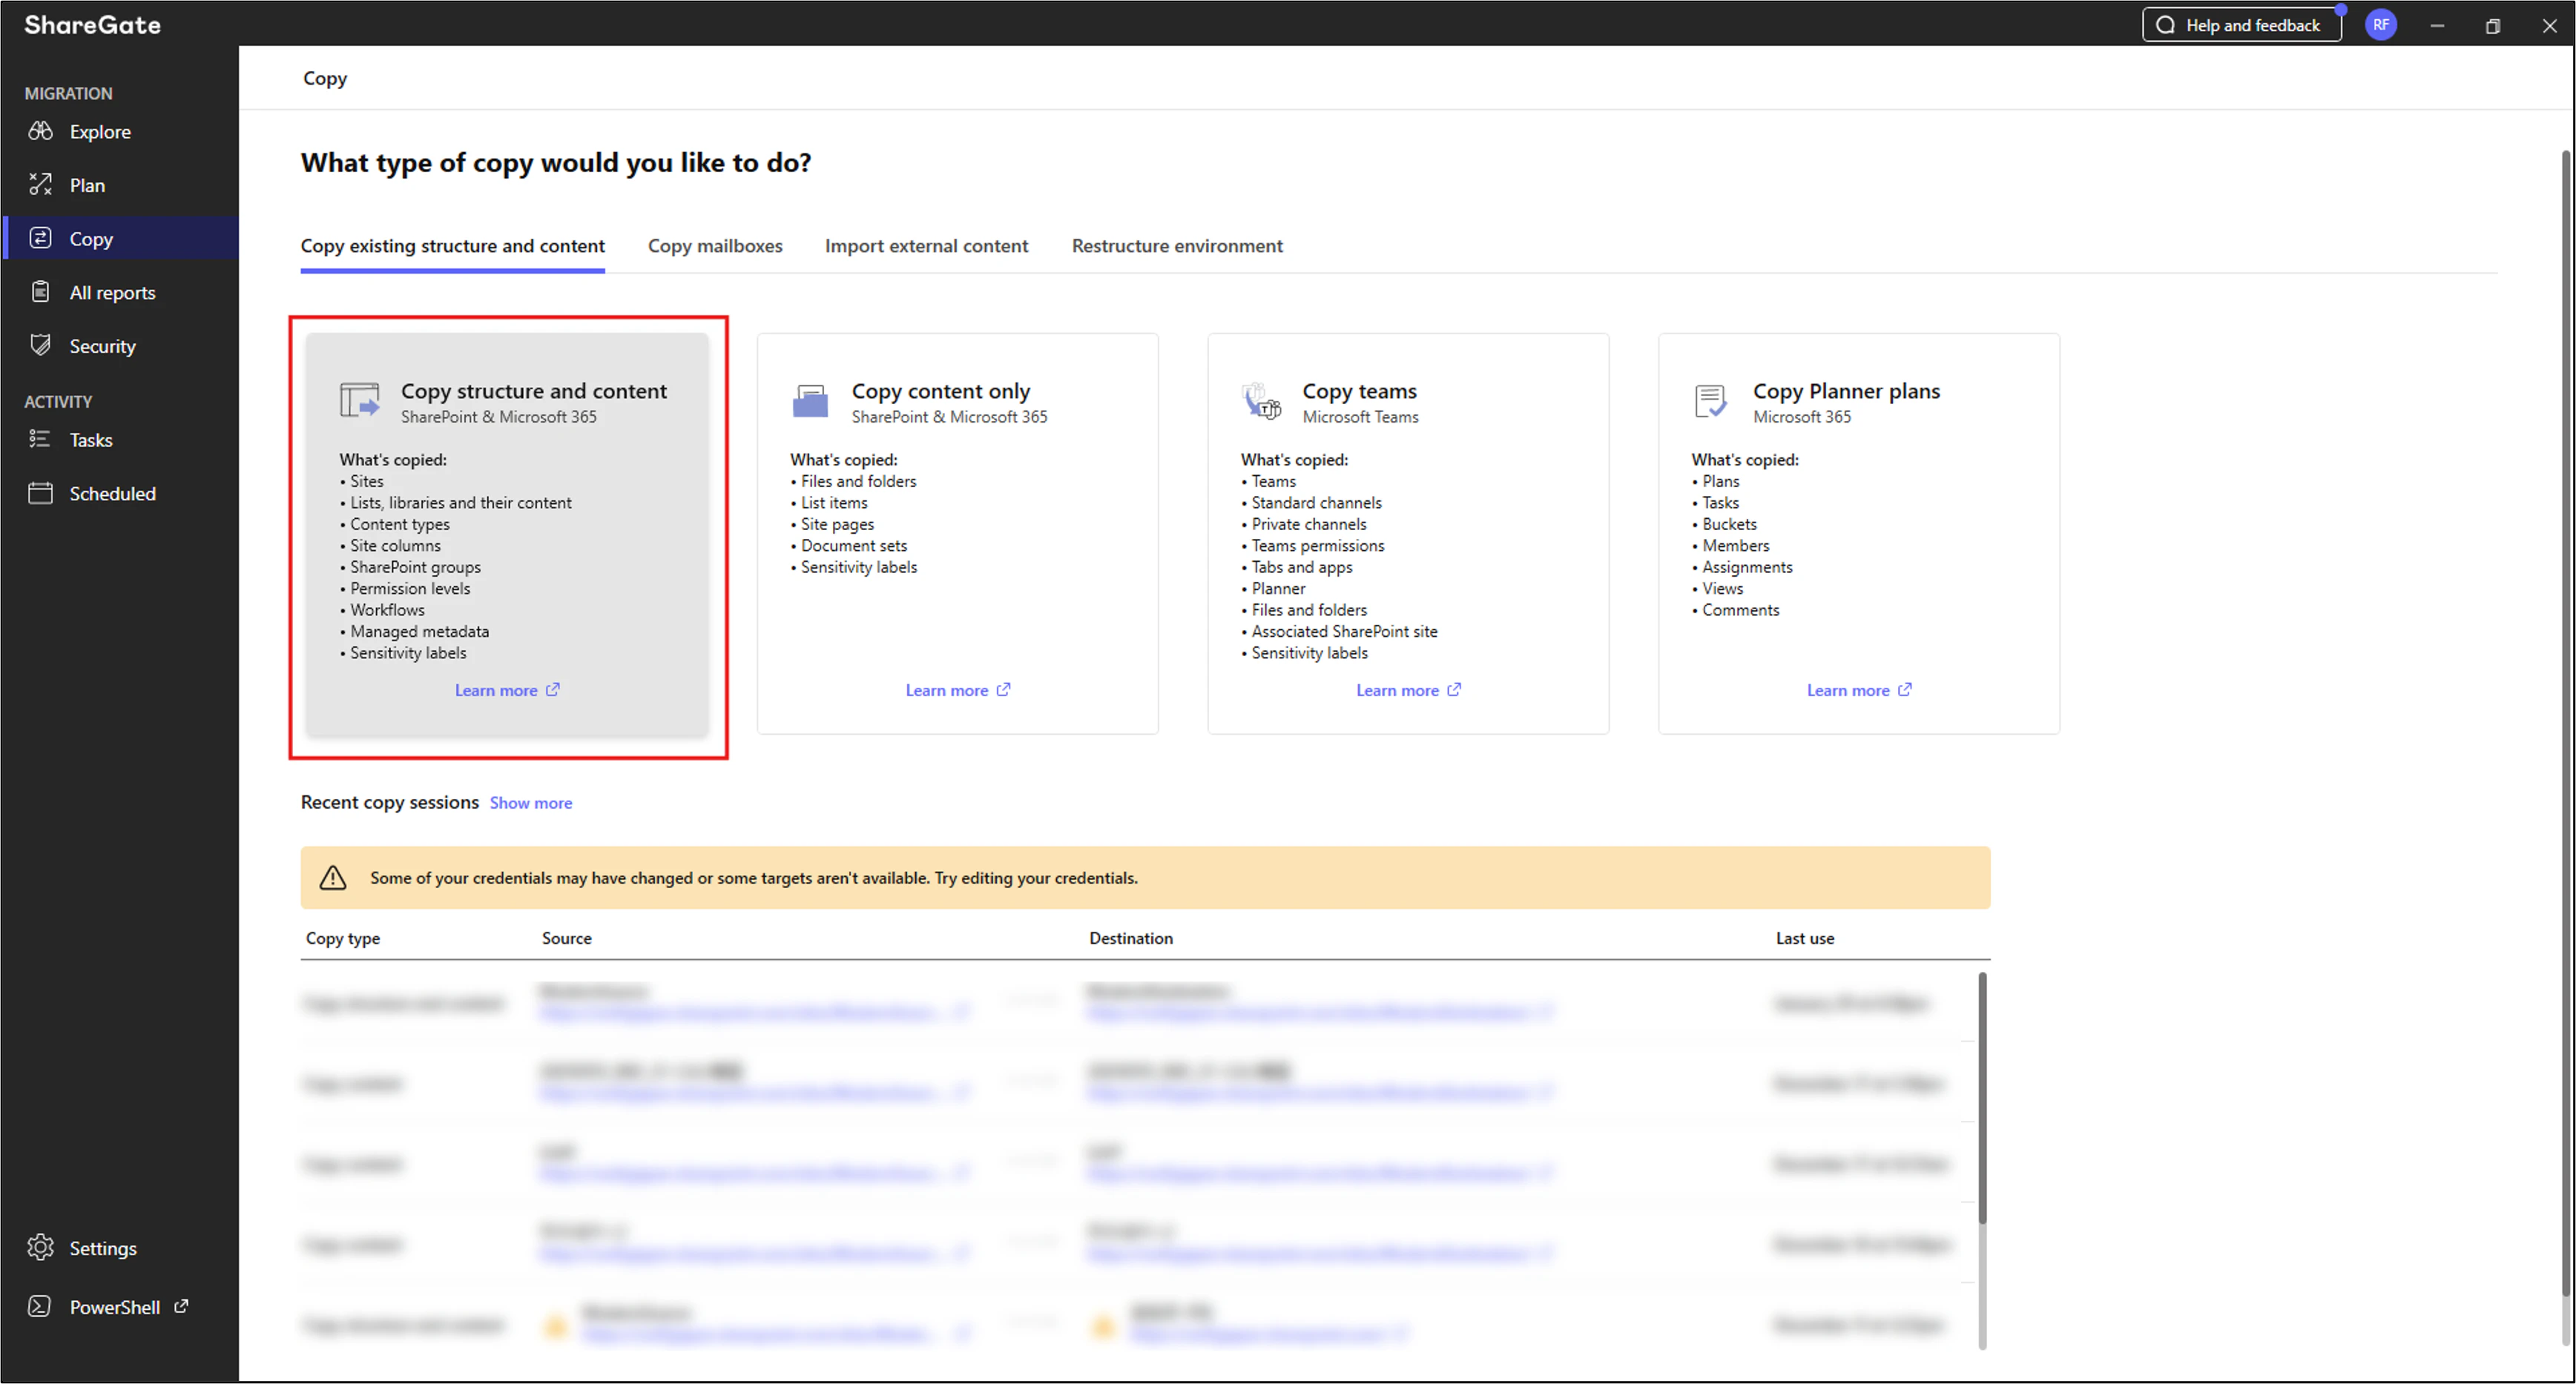Image resolution: width=2576 pixels, height=1384 pixels.
Task: Click the Copy structure and content card icon
Action: pos(360,401)
